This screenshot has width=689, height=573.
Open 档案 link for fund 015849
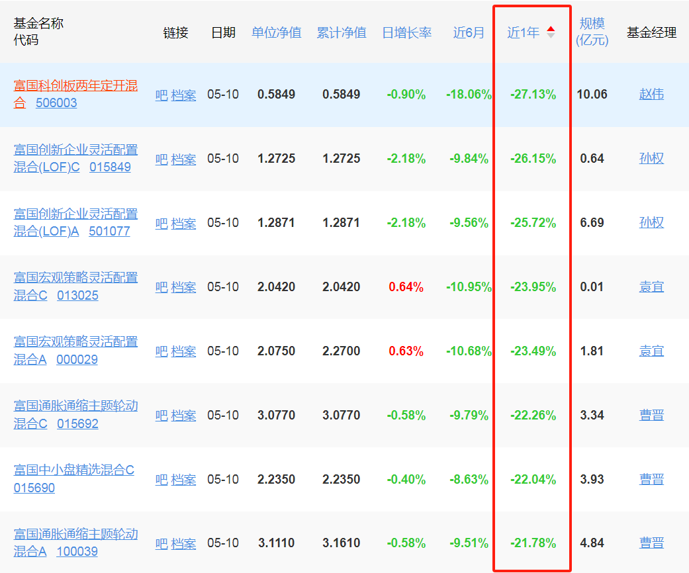point(183,159)
